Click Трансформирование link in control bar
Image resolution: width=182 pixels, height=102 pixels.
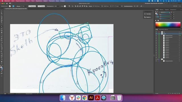(128, 6)
